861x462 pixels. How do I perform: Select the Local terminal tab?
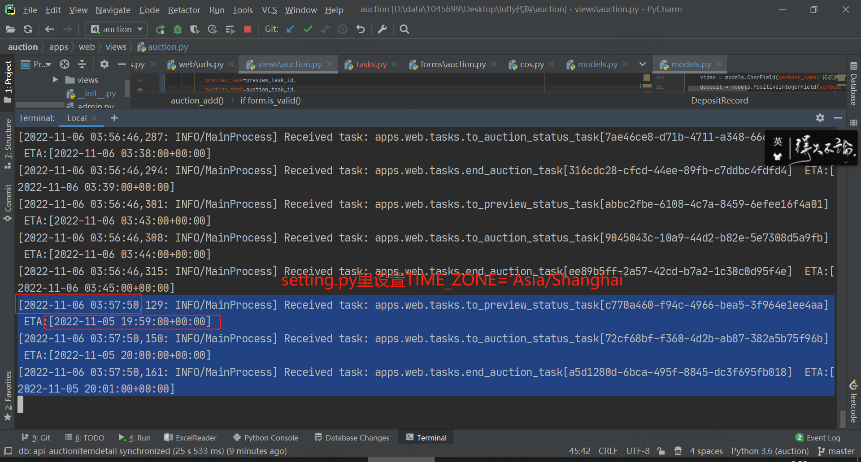click(x=77, y=118)
